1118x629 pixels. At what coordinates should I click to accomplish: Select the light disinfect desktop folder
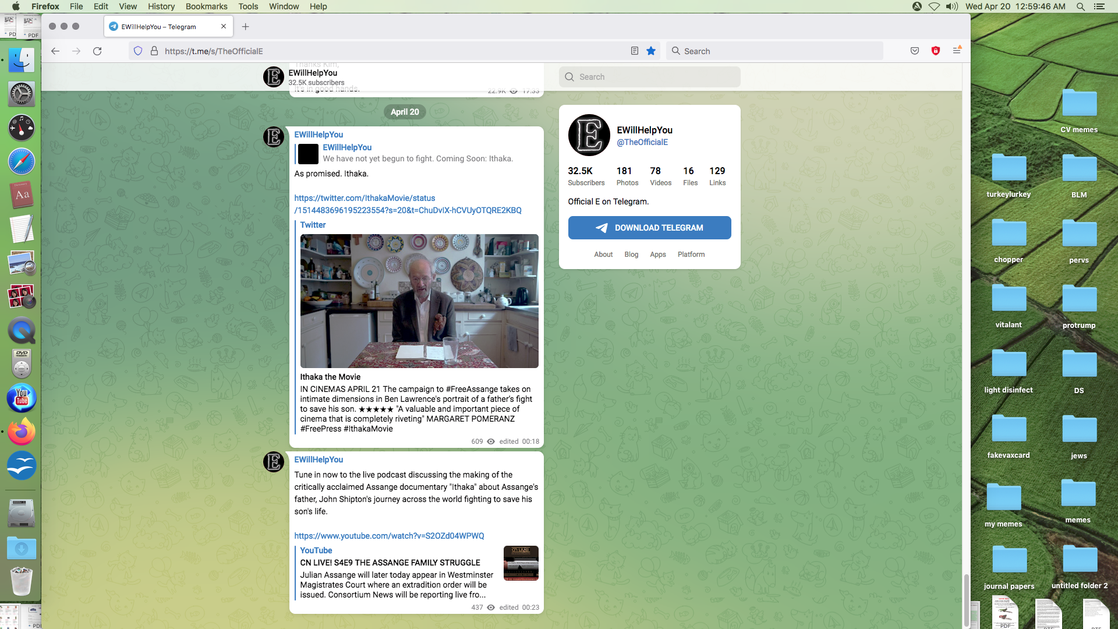1009,371
